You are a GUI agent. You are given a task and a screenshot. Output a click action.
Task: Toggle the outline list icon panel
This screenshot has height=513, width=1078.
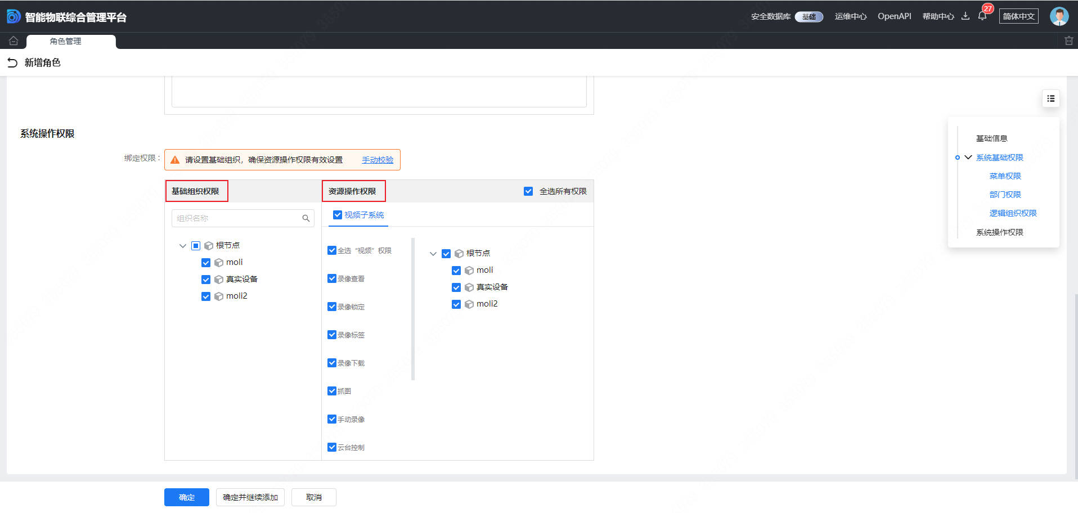point(1050,99)
